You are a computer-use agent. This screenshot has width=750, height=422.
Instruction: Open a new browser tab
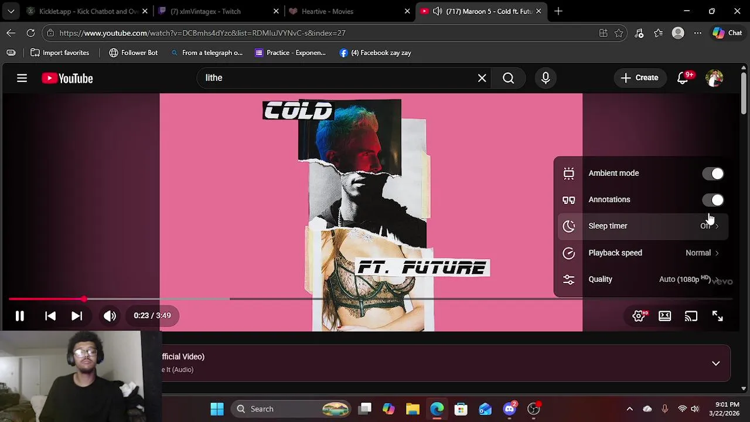558,11
